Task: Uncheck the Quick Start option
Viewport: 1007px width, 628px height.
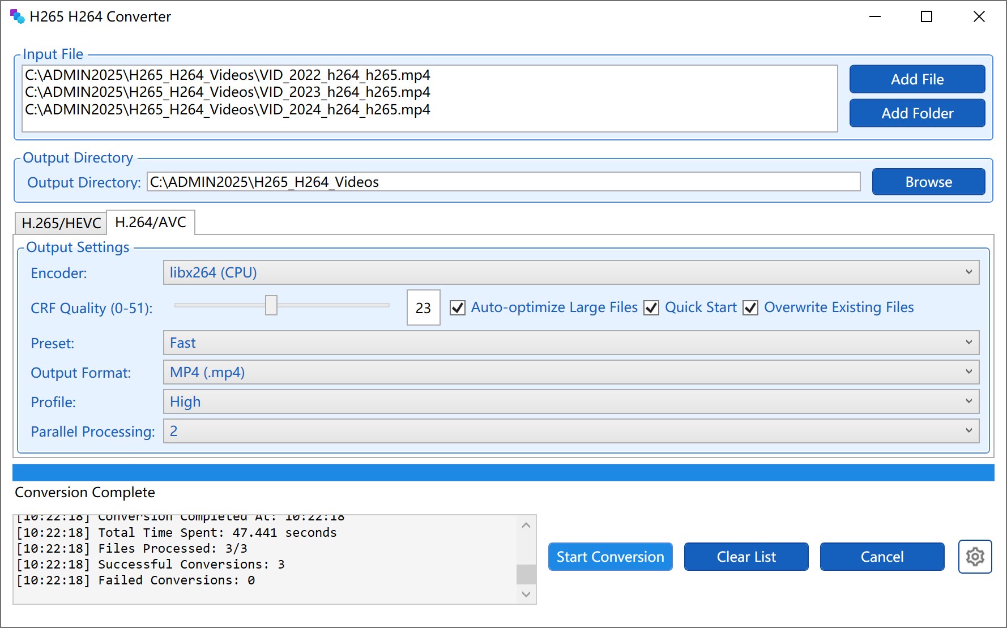Action: click(651, 307)
